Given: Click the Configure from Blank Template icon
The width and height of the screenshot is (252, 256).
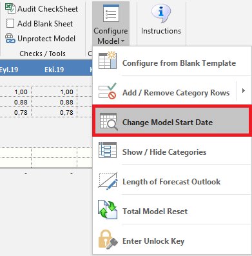Looking at the screenshot, I should pos(108,61).
